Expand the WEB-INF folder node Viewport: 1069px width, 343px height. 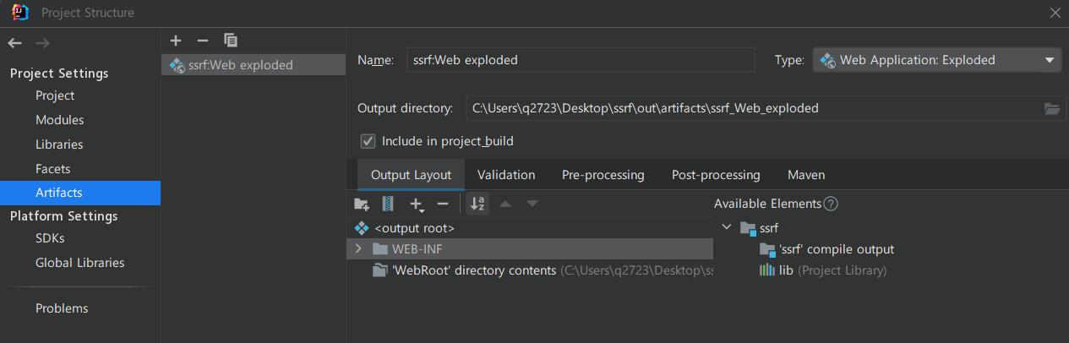point(358,248)
